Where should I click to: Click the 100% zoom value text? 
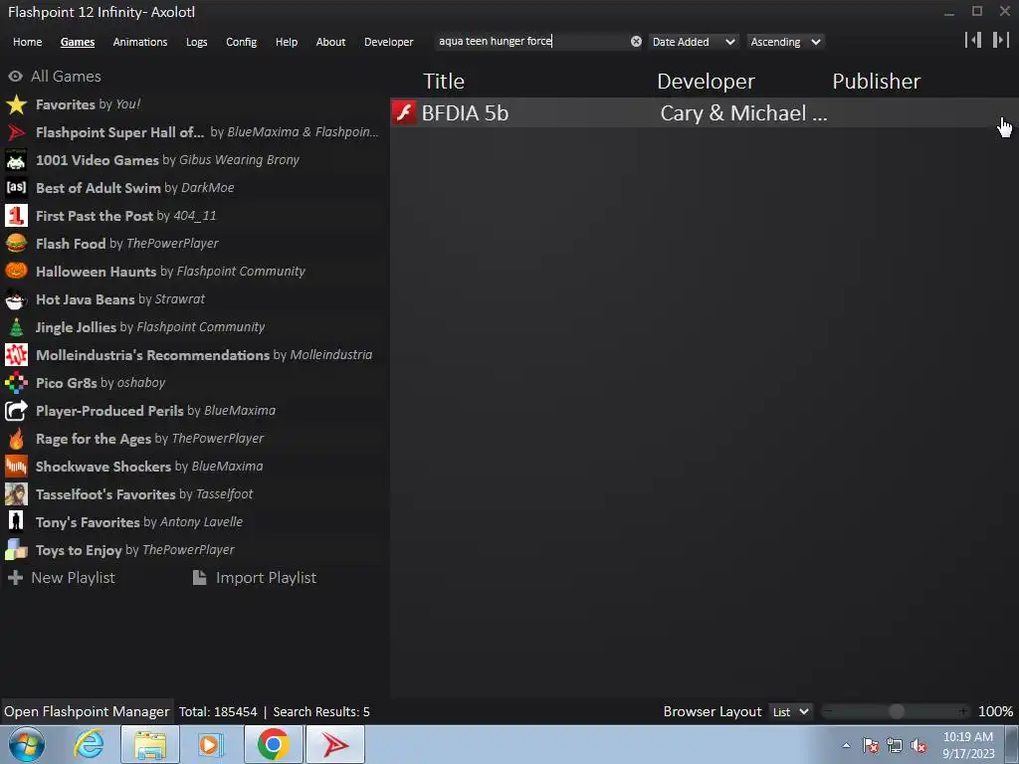[995, 711]
